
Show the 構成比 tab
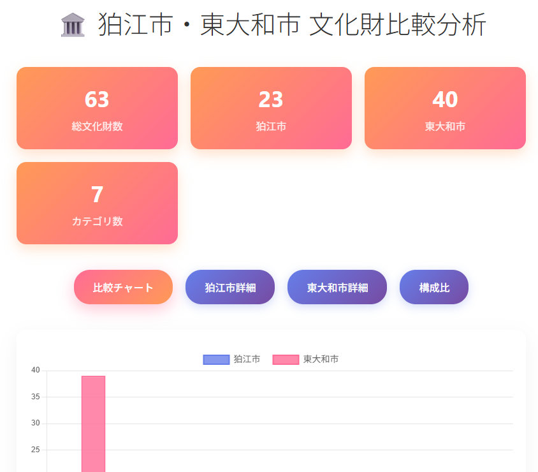434,287
